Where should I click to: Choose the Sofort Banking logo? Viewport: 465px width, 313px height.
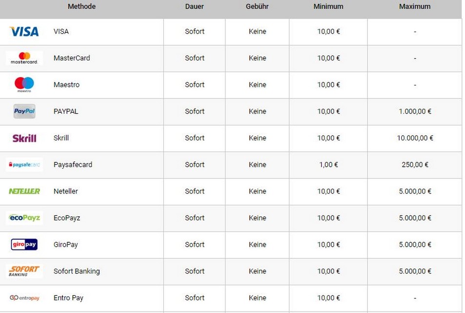[24, 271]
